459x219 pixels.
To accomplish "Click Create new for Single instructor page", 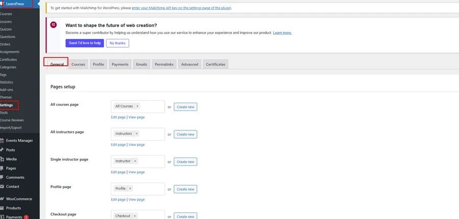I will point(186,162).
